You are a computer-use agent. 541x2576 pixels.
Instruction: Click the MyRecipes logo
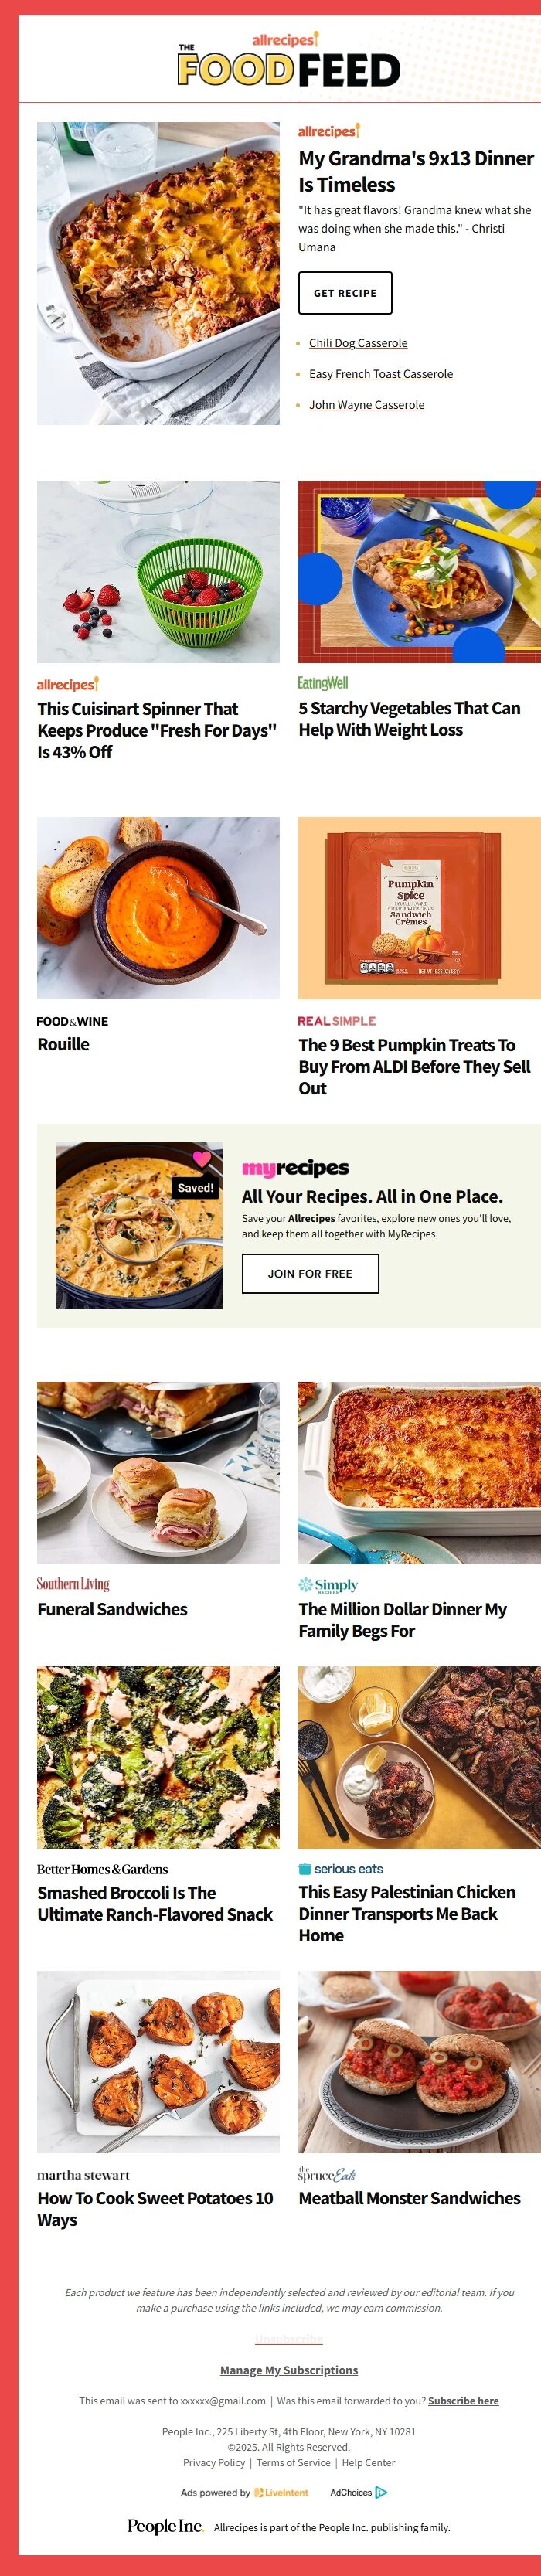click(x=295, y=1167)
